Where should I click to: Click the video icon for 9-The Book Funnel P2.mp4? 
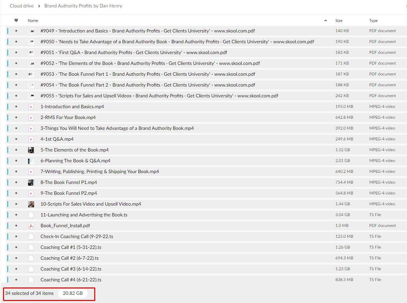31,193
